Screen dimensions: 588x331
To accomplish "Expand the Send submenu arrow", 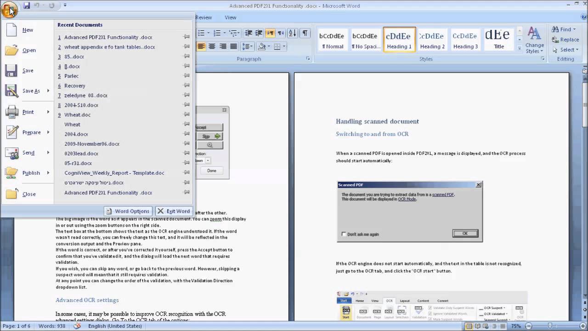I will point(48,153).
